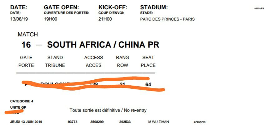The width and height of the screenshot is (274, 137).
Task: Click the JEUDI 13 JUIN 2019 text
Action: pyautogui.click(x=26, y=122)
